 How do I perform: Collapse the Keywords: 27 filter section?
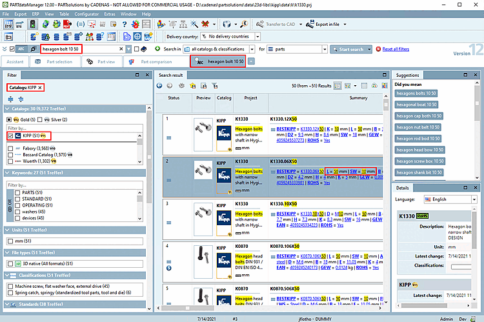8,173
